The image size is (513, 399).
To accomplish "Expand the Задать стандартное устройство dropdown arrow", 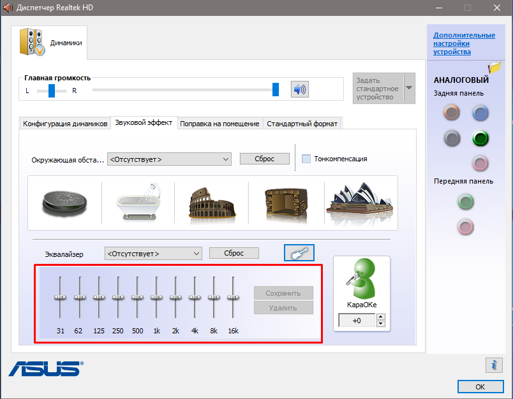I will coord(409,88).
